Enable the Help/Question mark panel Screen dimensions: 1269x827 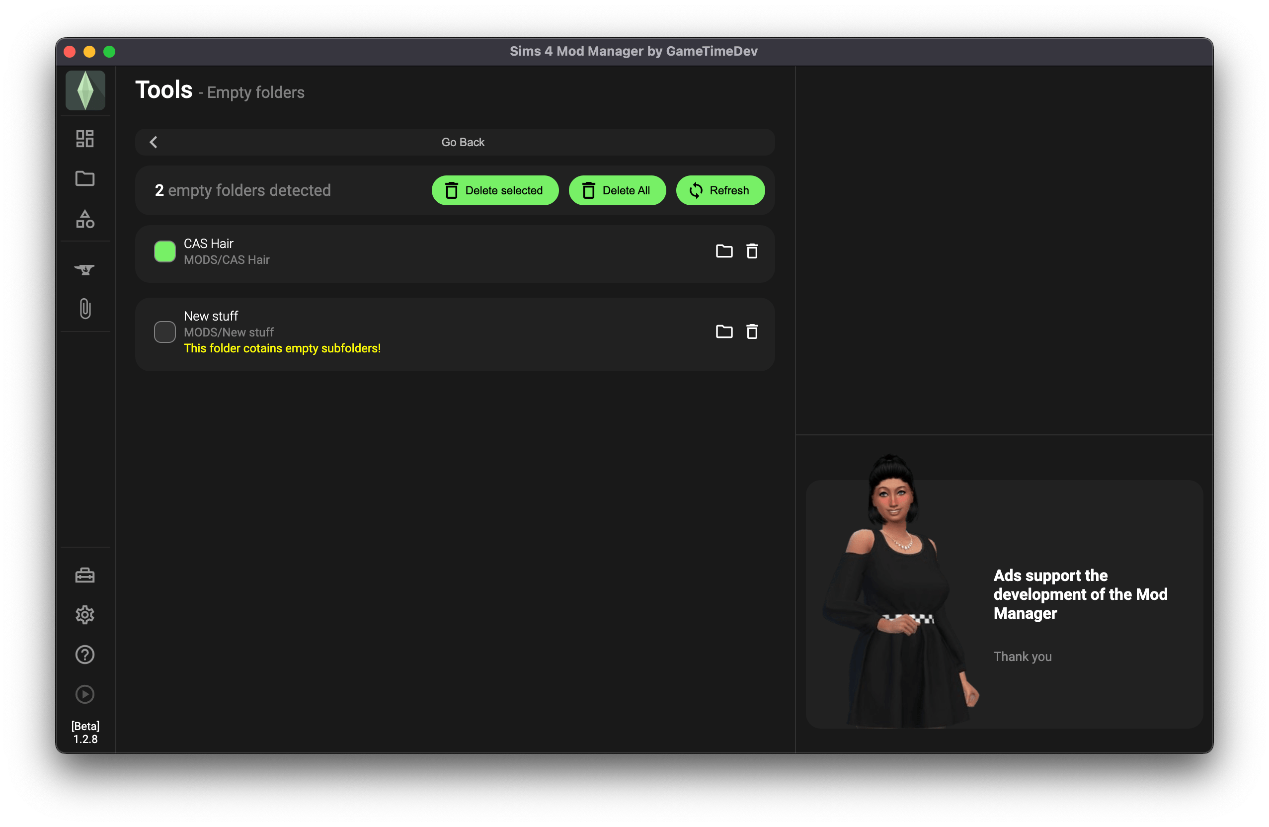[84, 654]
